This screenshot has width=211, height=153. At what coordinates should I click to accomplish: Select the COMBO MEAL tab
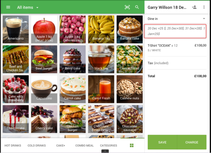click(84, 145)
